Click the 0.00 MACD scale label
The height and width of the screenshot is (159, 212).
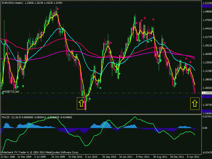click(205, 128)
